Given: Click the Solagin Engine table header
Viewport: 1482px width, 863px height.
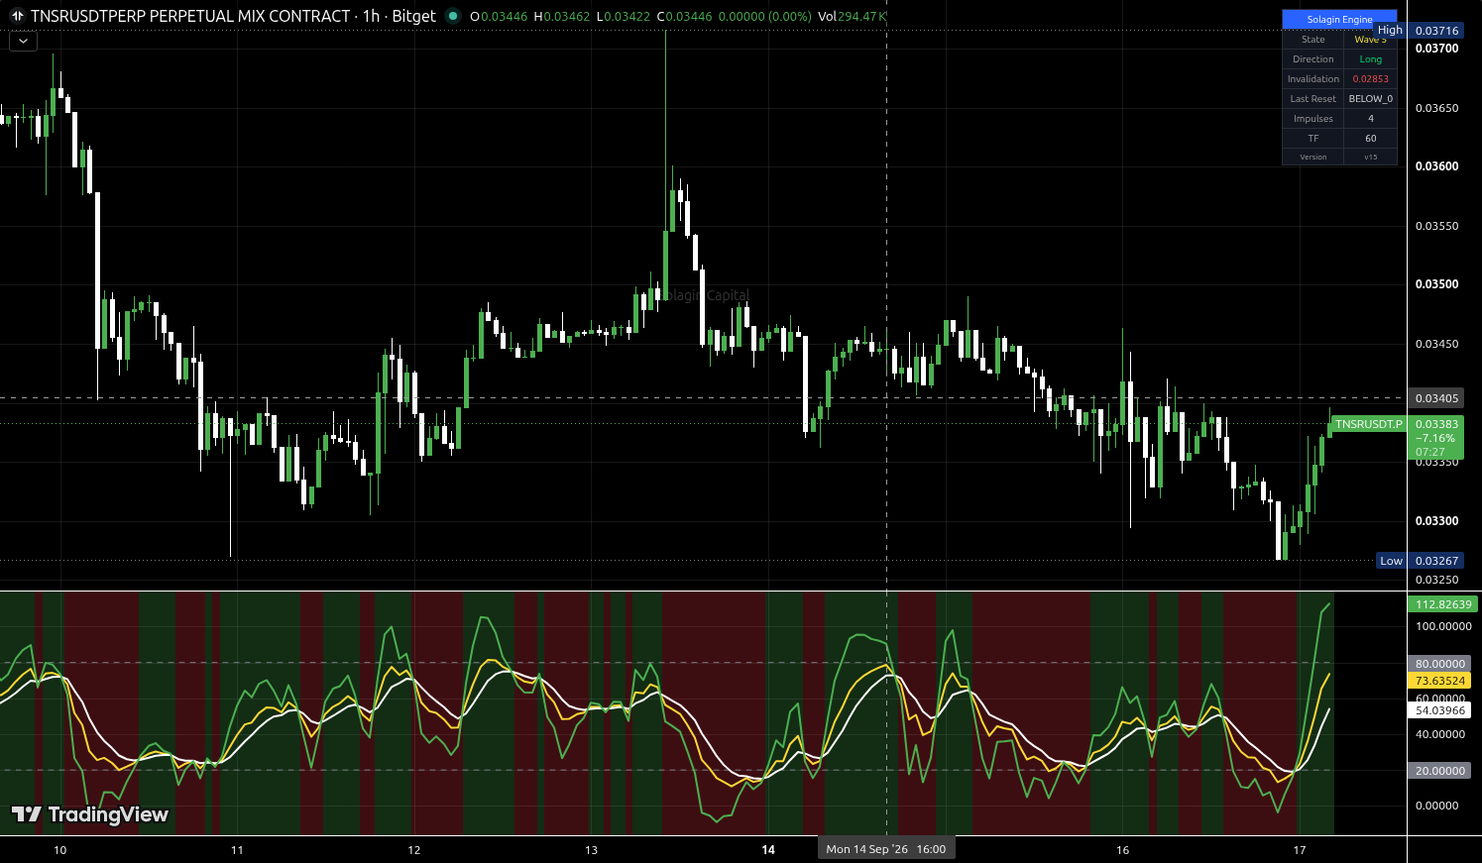Looking at the screenshot, I should [1339, 19].
